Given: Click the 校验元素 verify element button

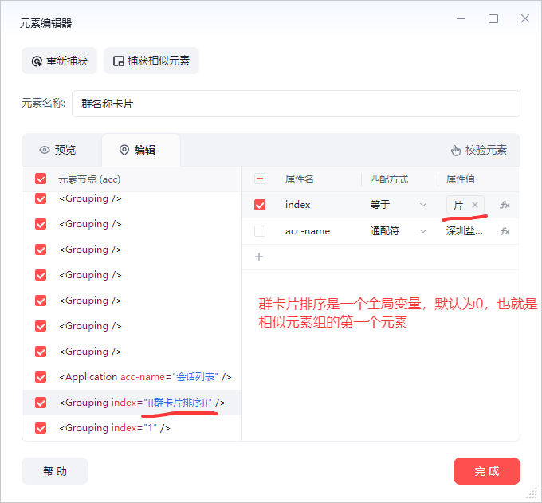Looking at the screenshot, I should 478,150.
